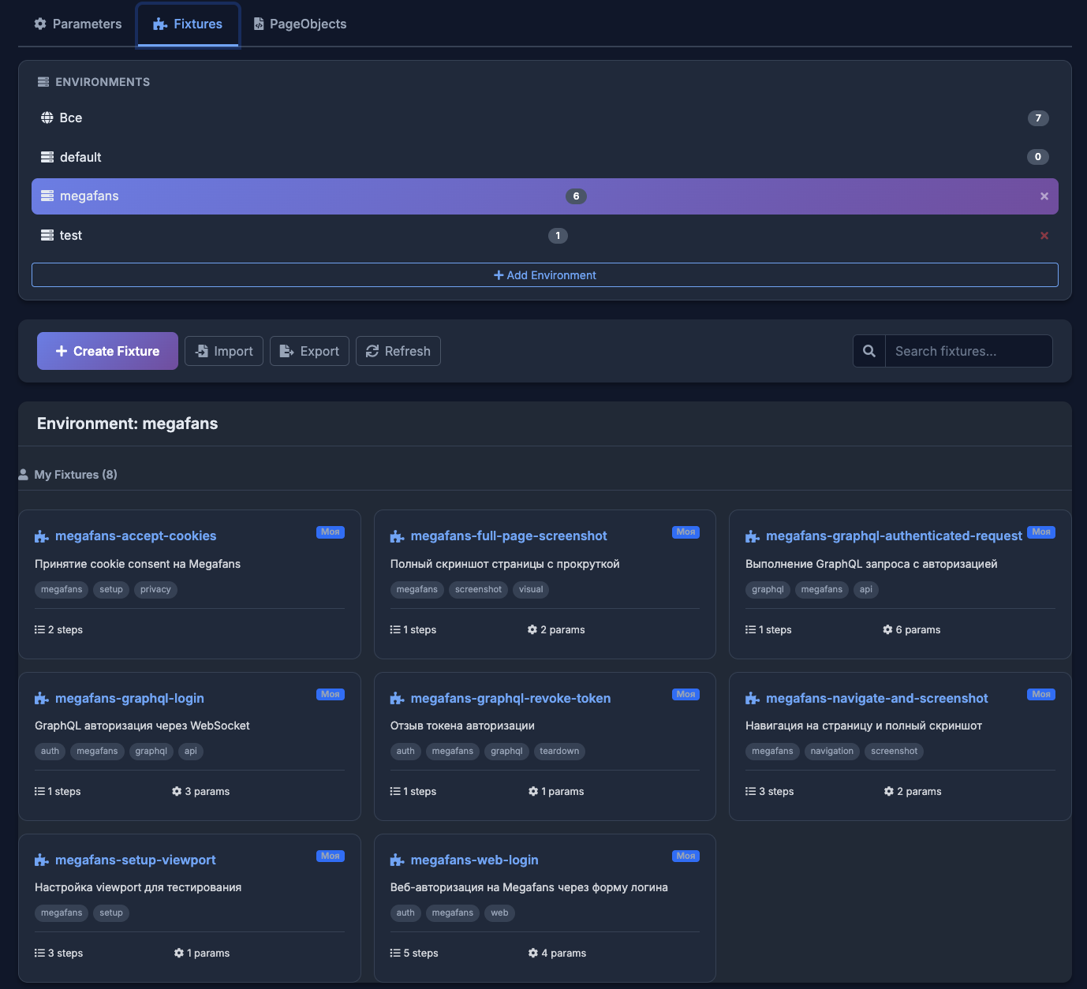The width and height of the screenshot is (1087, 989).
Task: Click the gear icon for 6 params
Action: tap(887, 629)
